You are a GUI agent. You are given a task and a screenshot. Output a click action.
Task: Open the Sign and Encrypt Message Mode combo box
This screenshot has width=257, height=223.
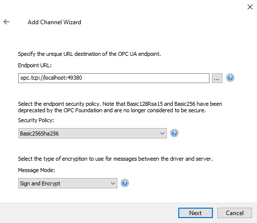coord(68,183)
